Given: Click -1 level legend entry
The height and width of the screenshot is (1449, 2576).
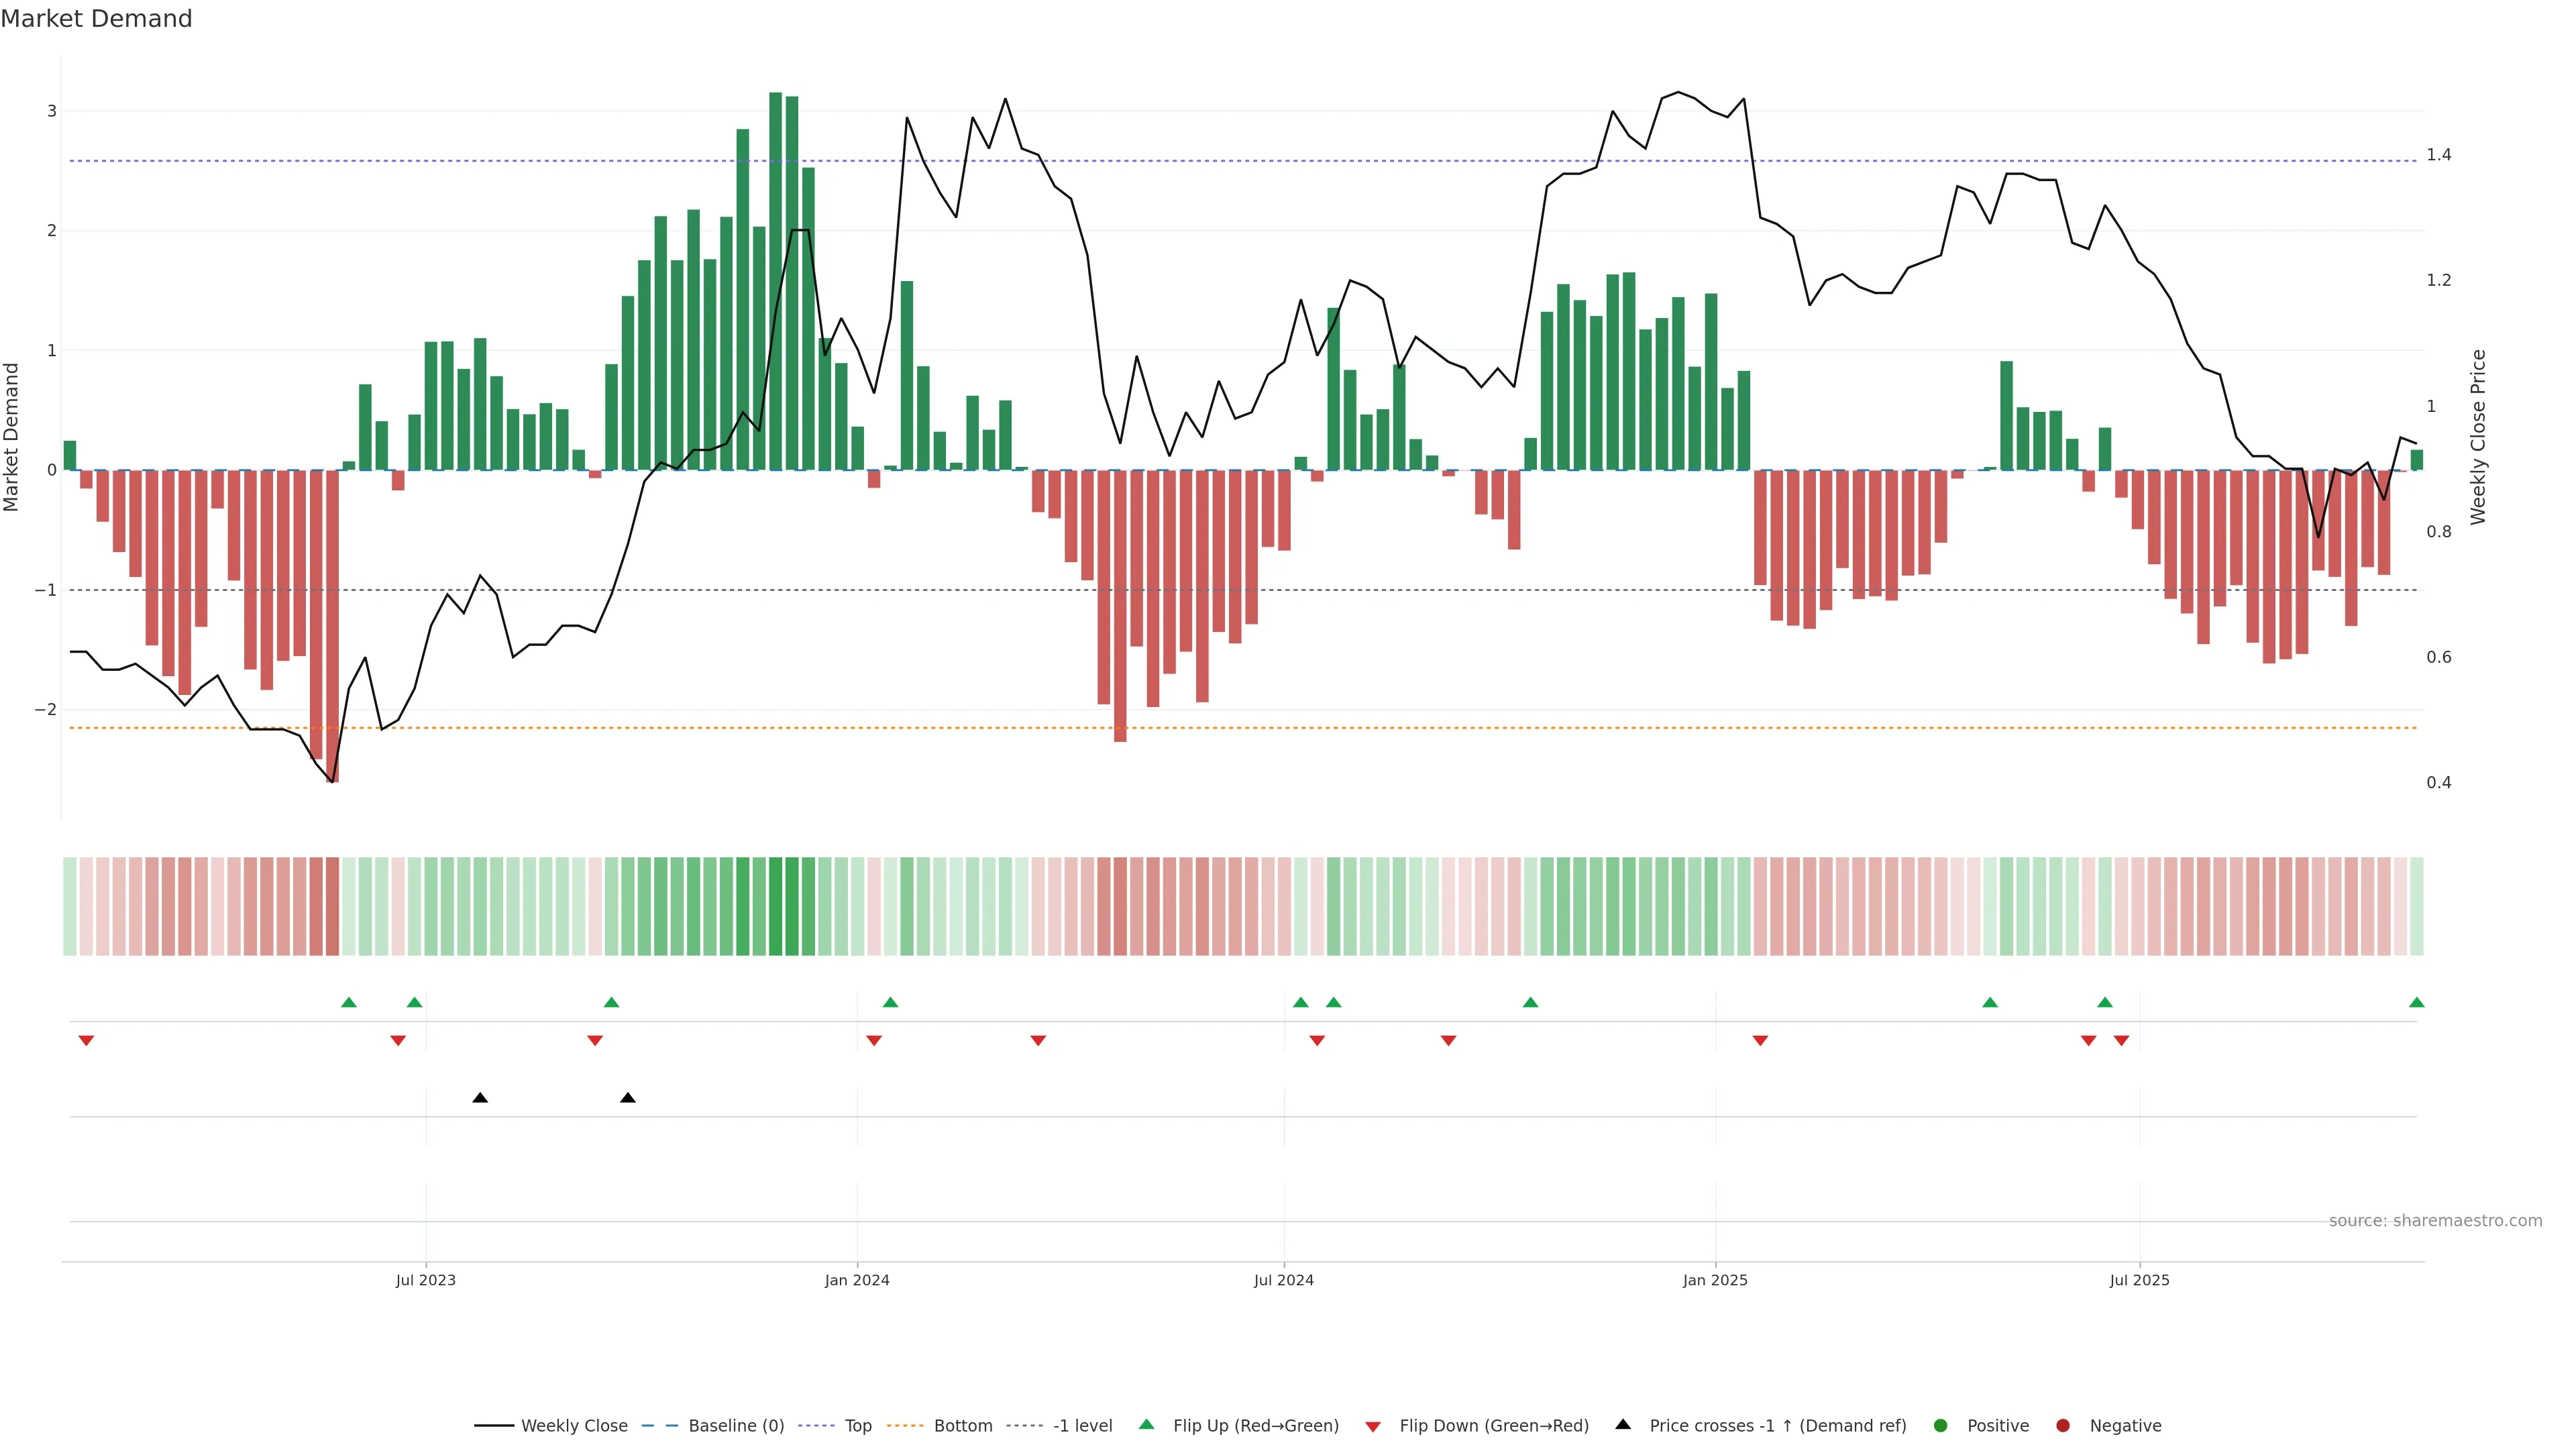Looking at the screenshot, I should [1082, 1425].
